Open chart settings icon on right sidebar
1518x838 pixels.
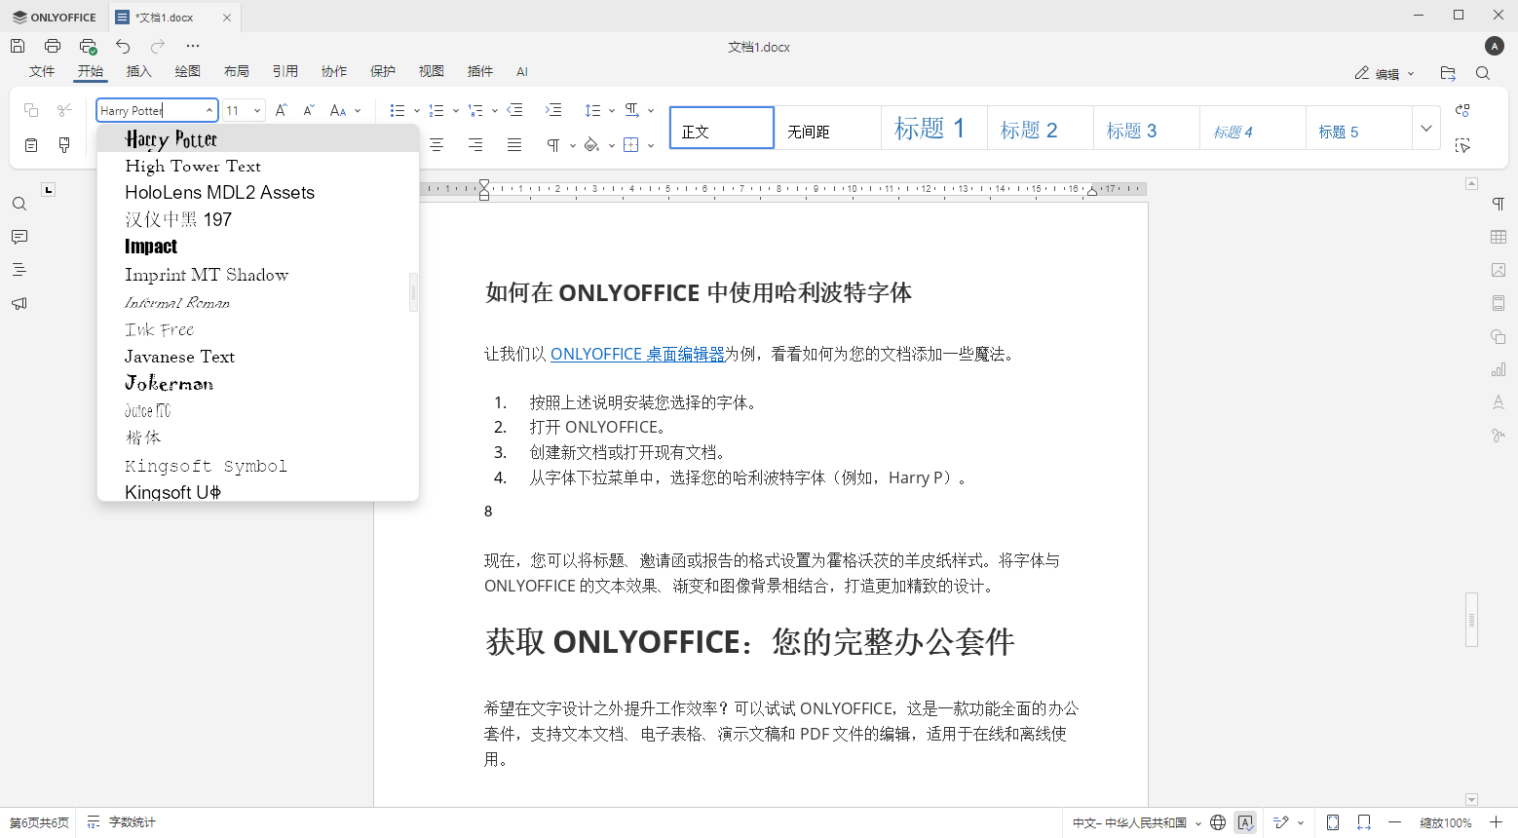point(1498,369)
